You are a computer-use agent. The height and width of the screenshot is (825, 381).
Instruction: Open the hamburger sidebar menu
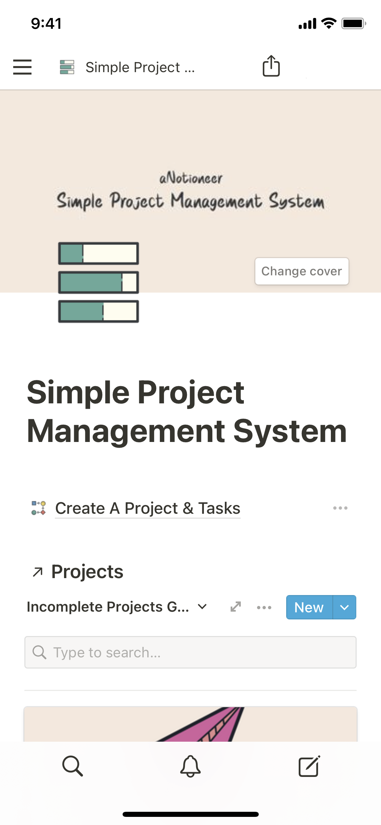tap(22, 67)
